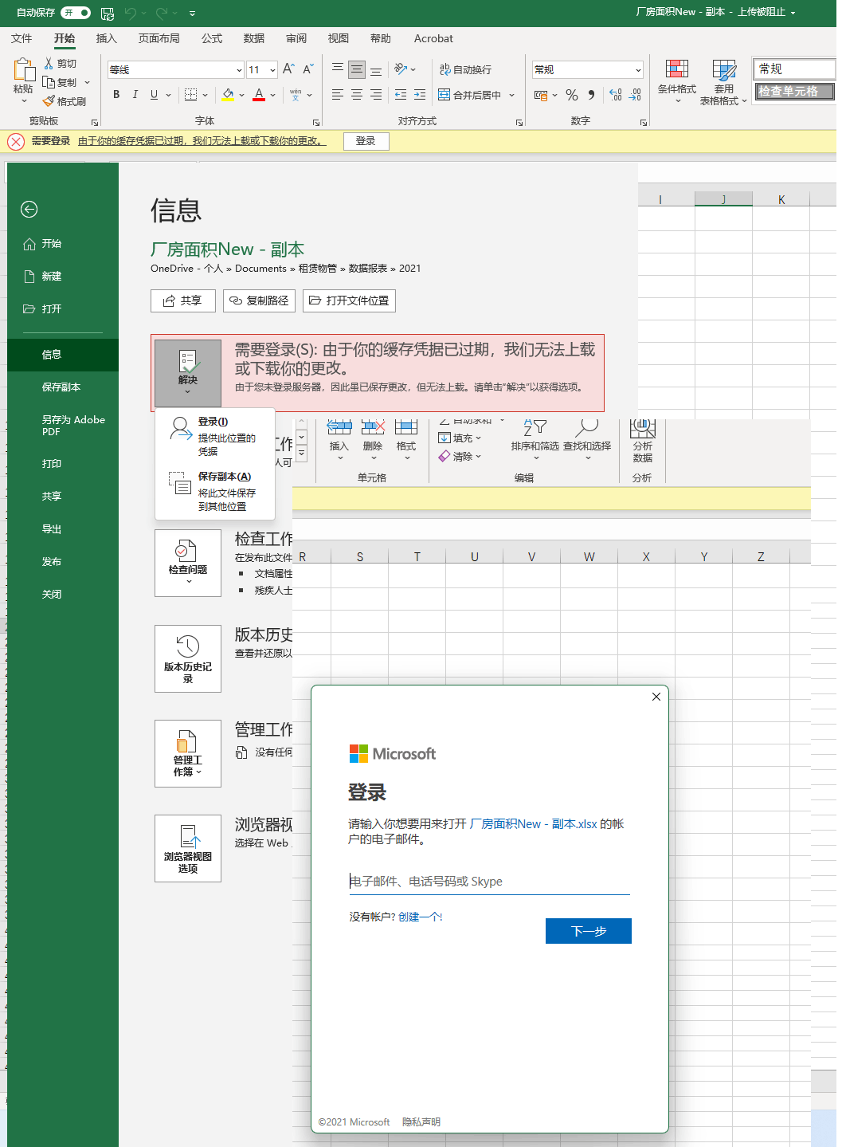Viewport: 842px width, 1147px height.
Task: Click the center align icon
Action: [357, 95]
